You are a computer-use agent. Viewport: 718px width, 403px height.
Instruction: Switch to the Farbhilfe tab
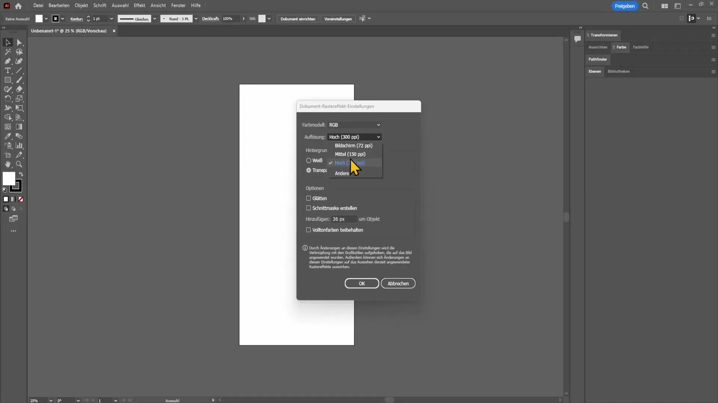pyautogui.click(x=641, y=47)
